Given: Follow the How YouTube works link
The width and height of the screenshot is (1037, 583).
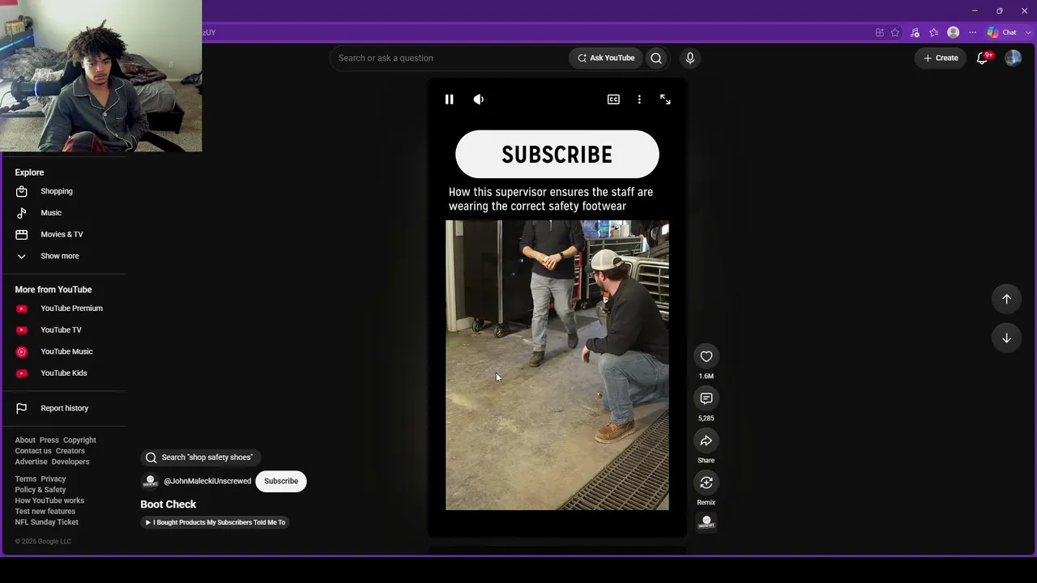Looking at the screenshot, I should (x=49, y=500).
